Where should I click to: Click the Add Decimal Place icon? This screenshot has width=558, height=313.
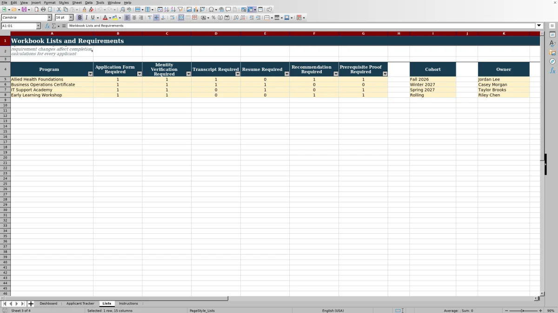coord(236,18)
